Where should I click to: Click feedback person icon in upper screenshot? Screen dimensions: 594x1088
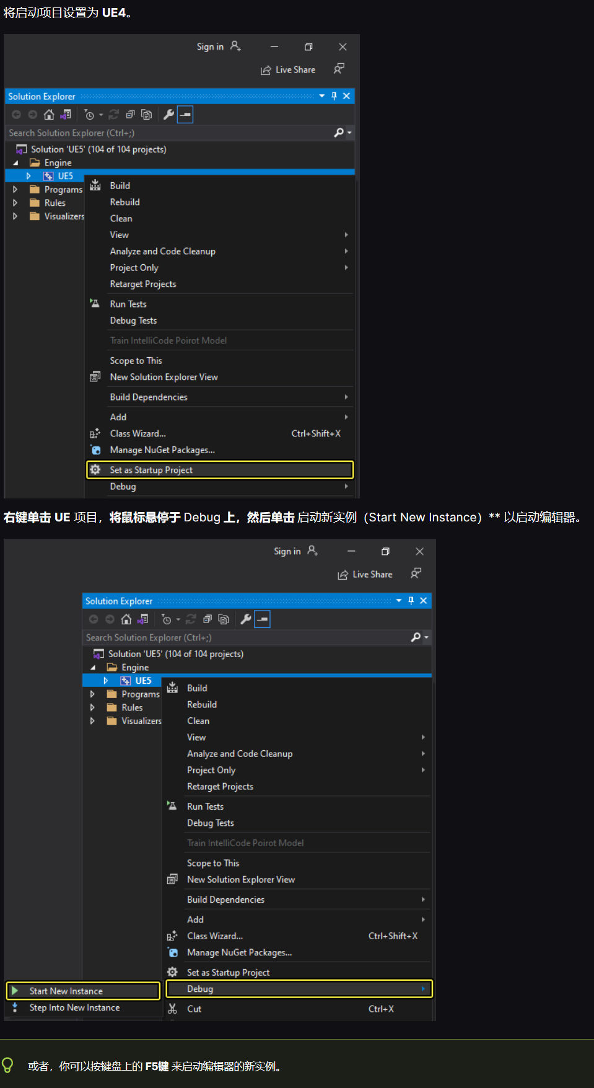[339, 69]
